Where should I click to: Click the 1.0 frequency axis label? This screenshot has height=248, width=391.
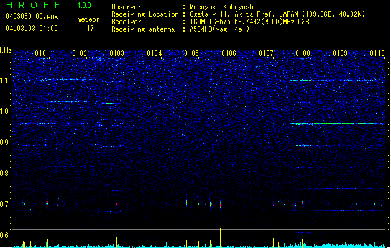click(x=5, y=112)
